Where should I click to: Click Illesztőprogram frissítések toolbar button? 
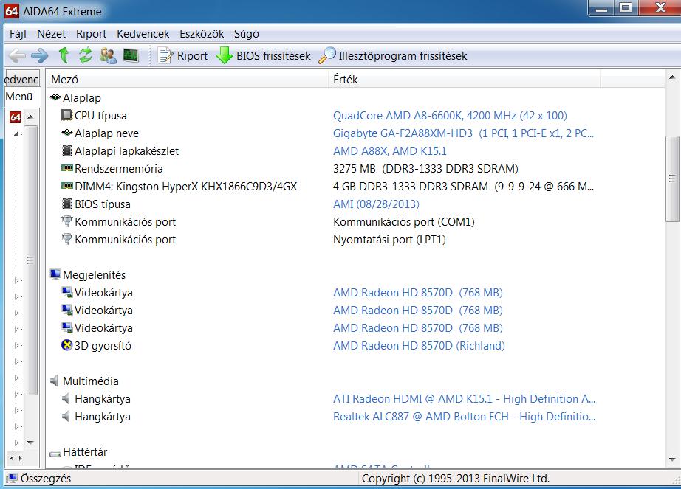point(393,55)
